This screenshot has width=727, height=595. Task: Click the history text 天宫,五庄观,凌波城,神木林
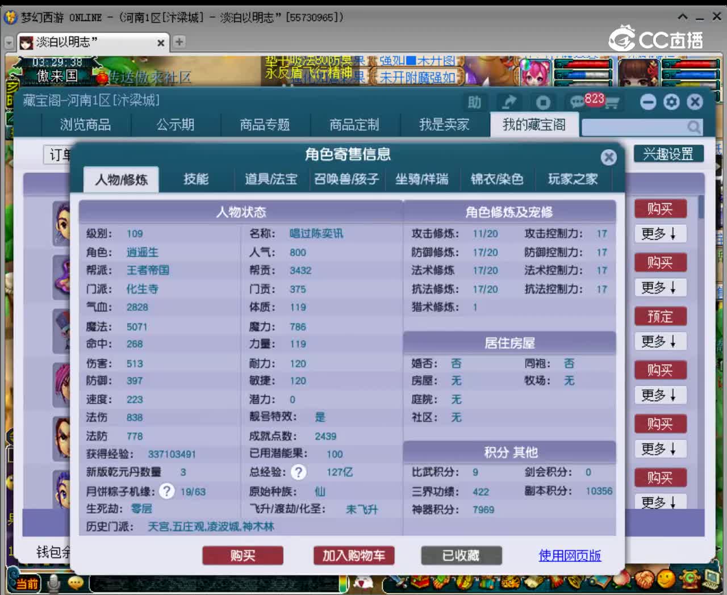211,527
